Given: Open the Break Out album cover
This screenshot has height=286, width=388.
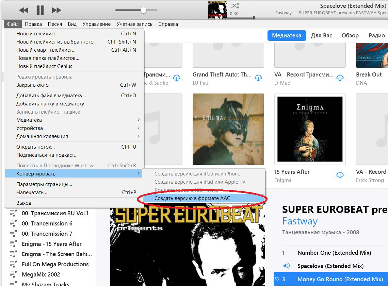Looking at the screenshot, I should coord(372,55).
